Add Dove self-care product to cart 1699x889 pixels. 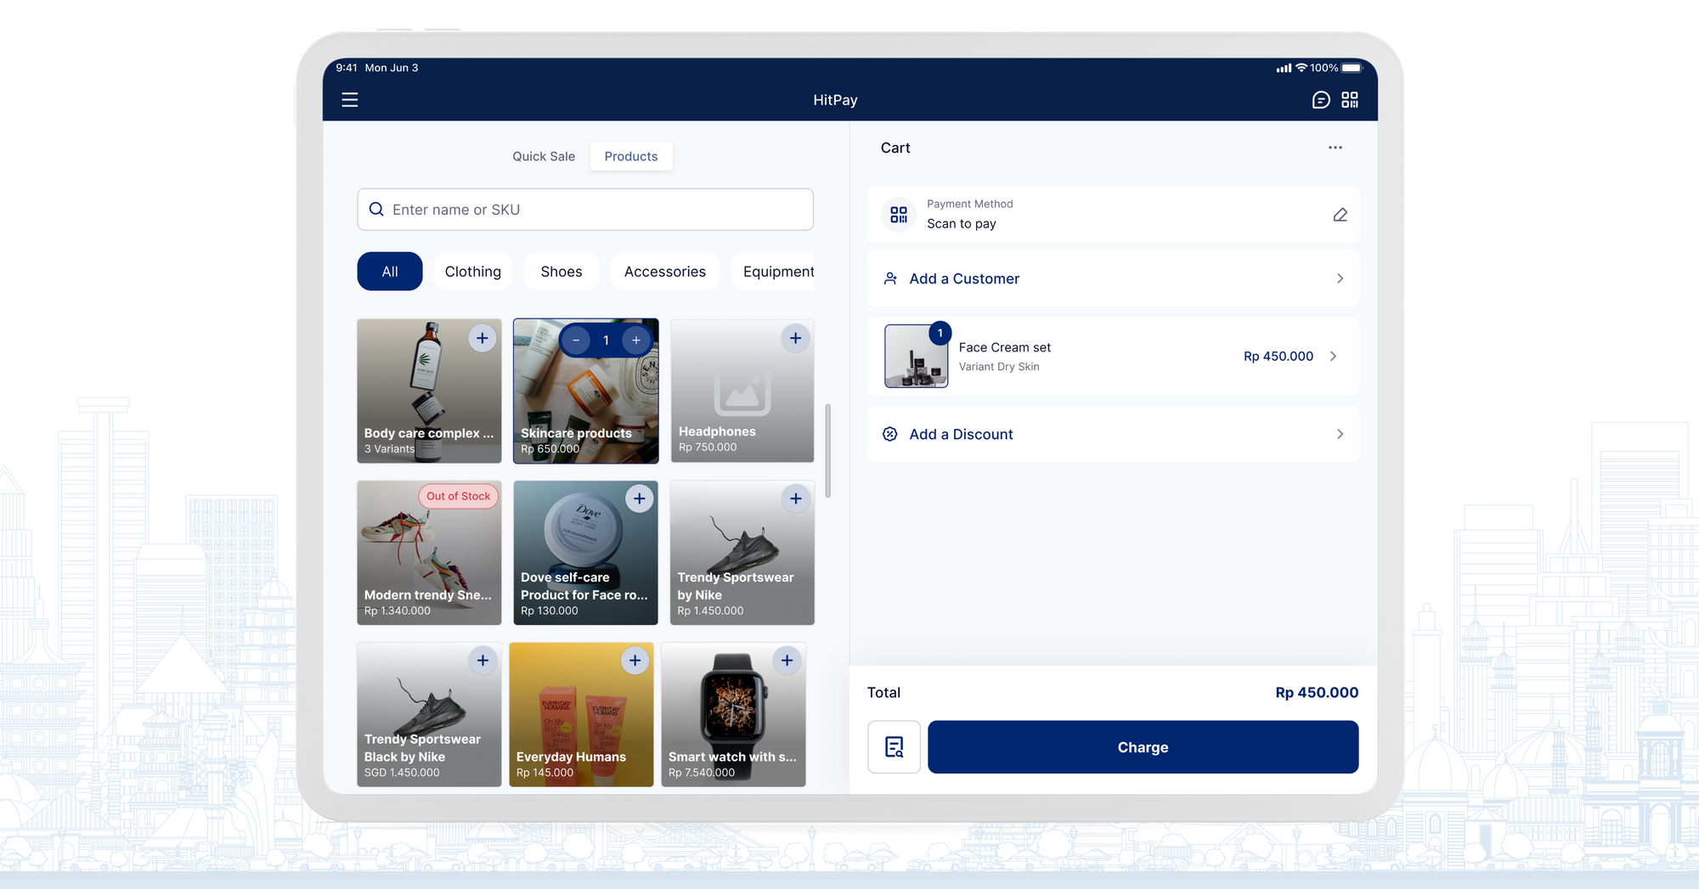(640, 498)
